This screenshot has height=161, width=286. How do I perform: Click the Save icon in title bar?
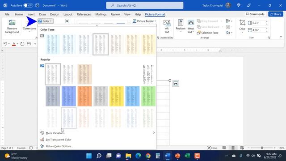point(38,5)
